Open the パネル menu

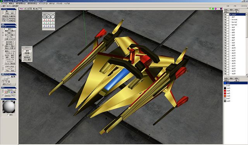(59, 3)
